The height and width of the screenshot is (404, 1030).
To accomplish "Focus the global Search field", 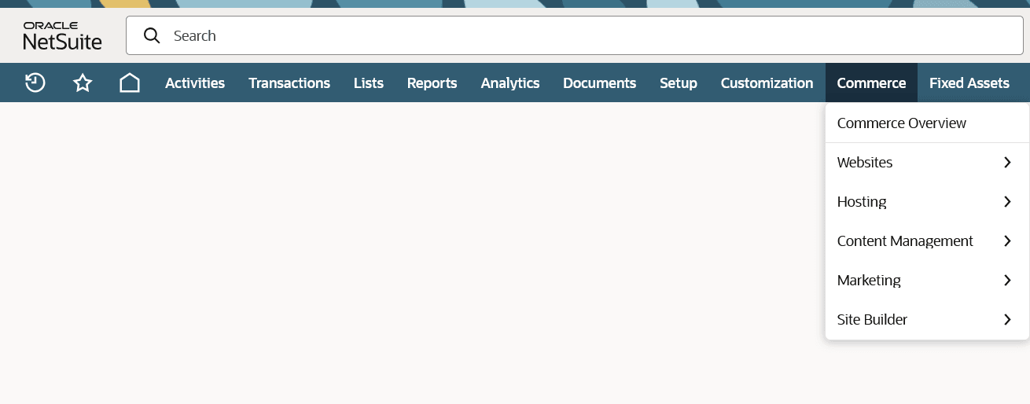I will tap(574, 35).
